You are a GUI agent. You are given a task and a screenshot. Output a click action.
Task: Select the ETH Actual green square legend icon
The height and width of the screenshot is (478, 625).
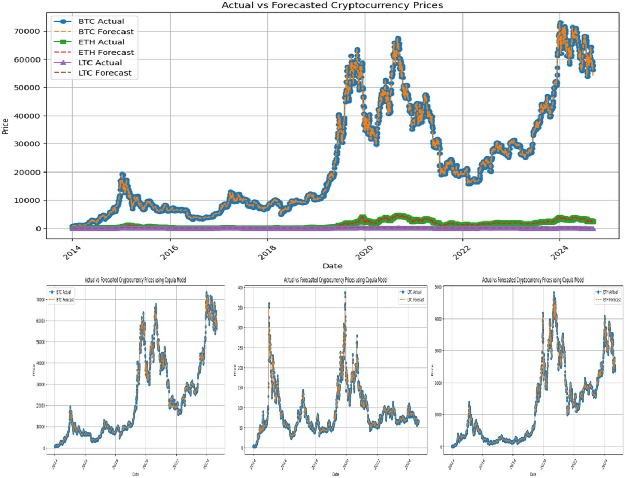coord(64,42)
